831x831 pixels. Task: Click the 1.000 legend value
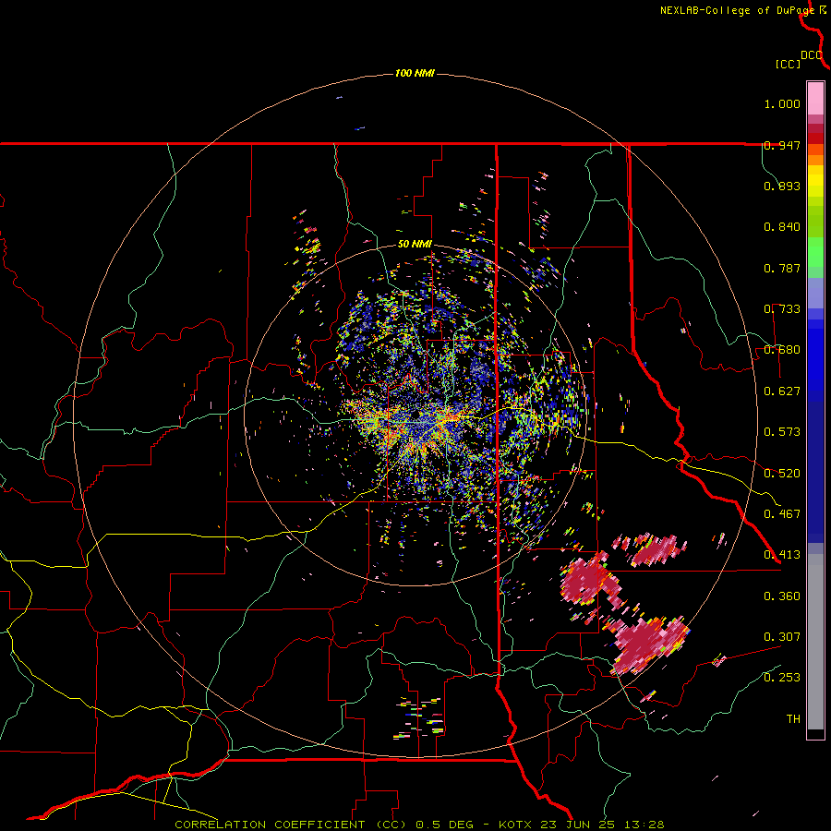[x=782, y=103]
